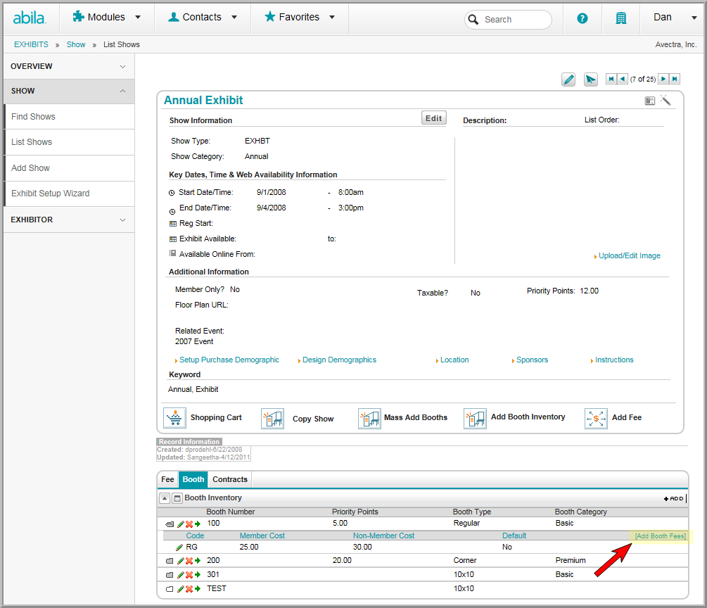Expand the OVERVIEW sidebar section
Screen dimensions: 707x608
click(x=69, y=66)
